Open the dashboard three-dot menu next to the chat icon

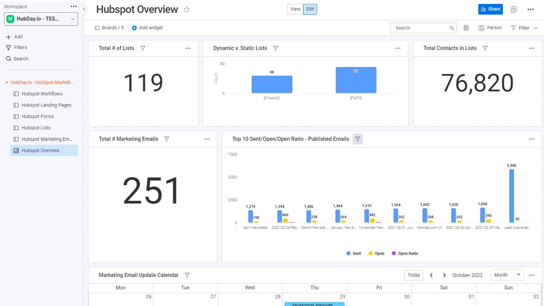click(530, 9)
